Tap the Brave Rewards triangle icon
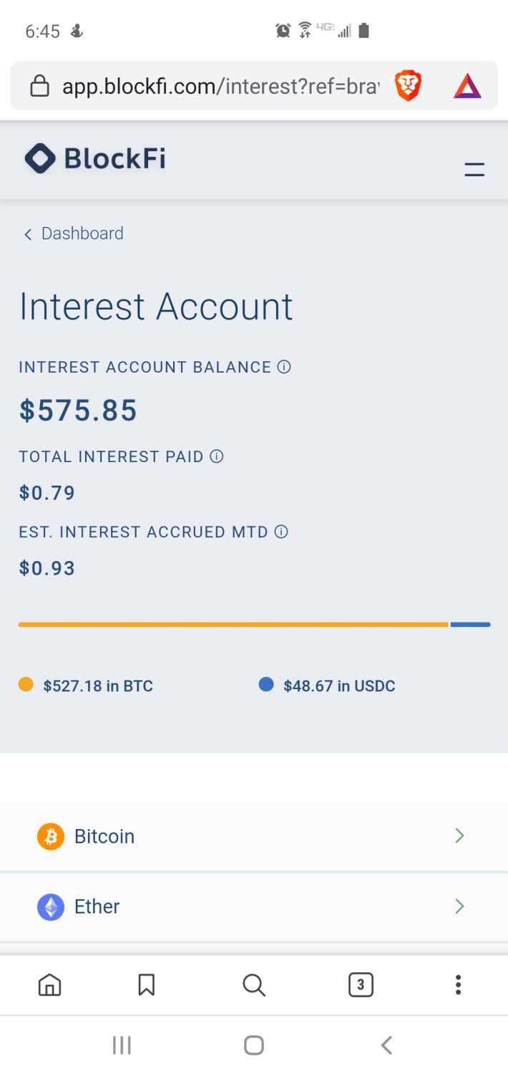This screenshot has width=508, height=1074. click(x=467, y=87)
